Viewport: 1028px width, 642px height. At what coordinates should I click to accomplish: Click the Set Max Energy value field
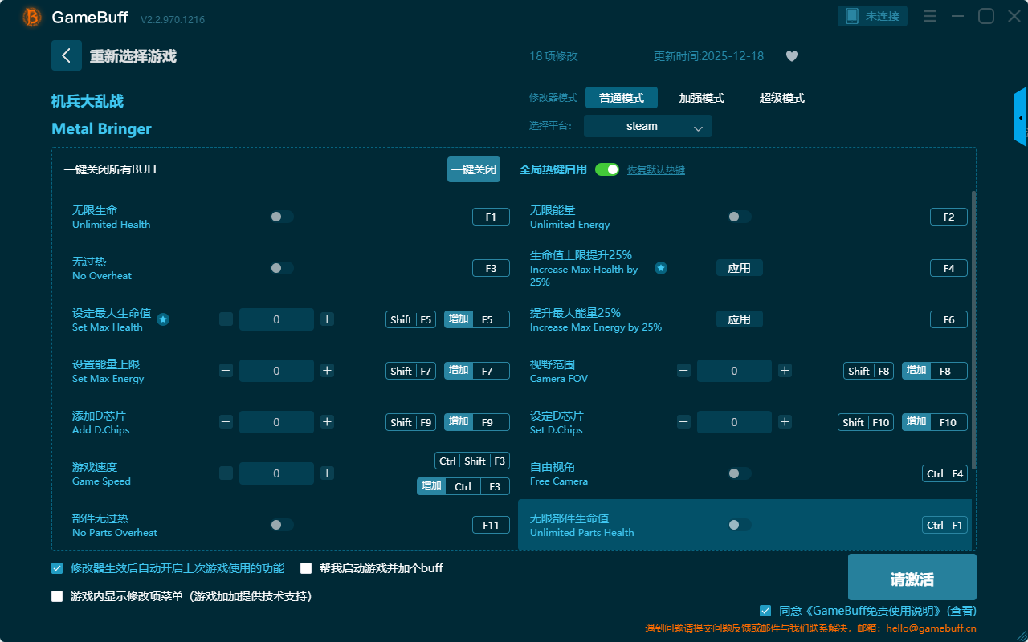[x=276, y=371]
